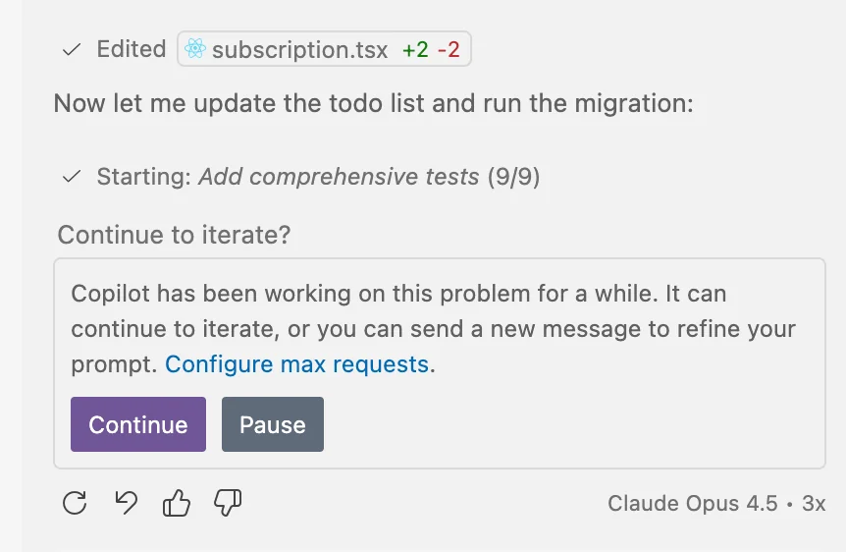Open the Configure max requests link
Screen dimensions: 846x552
(296, 364)
